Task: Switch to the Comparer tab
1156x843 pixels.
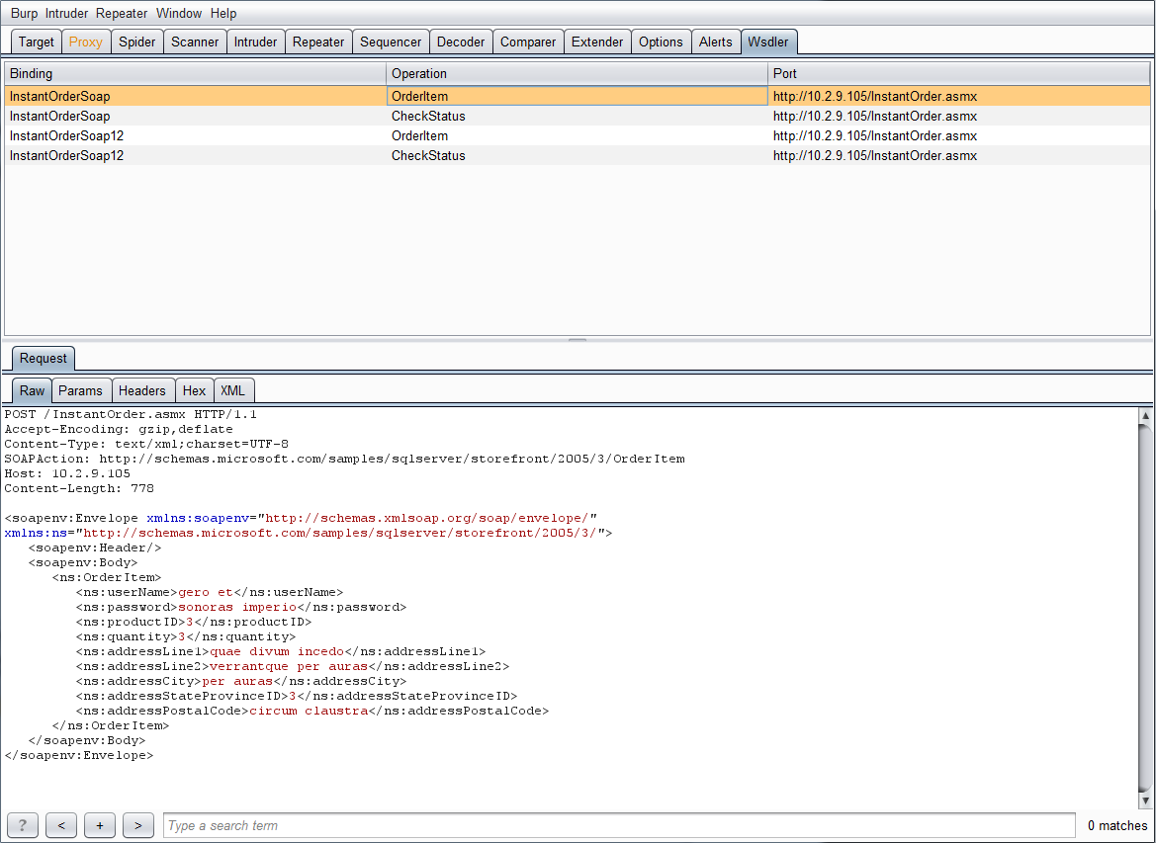Action: 528,42
